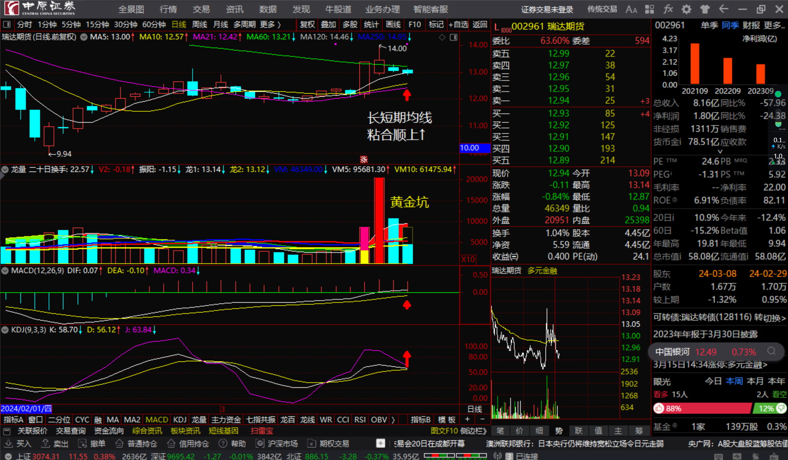Image resolution: width=788 pixels, height=460 pixels.
Task: Zoom out chart with the − button
Action: (x=483, y=419)
